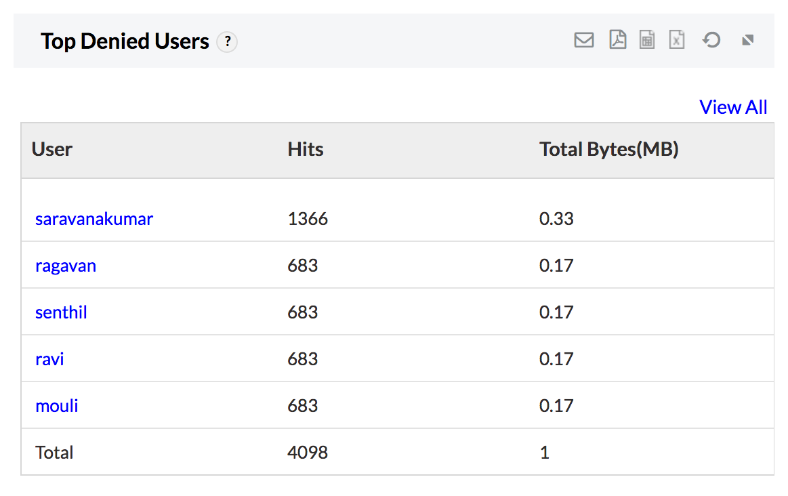Export the report as PDF

pyautogui.click(x=617, y=40)
